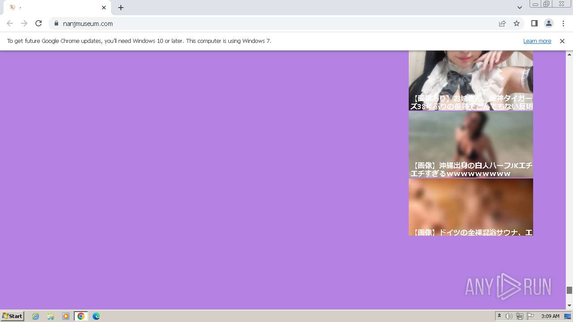Bookmark this tab with the star icon
This screenshot has width=573, height=322.
[517, 23]
